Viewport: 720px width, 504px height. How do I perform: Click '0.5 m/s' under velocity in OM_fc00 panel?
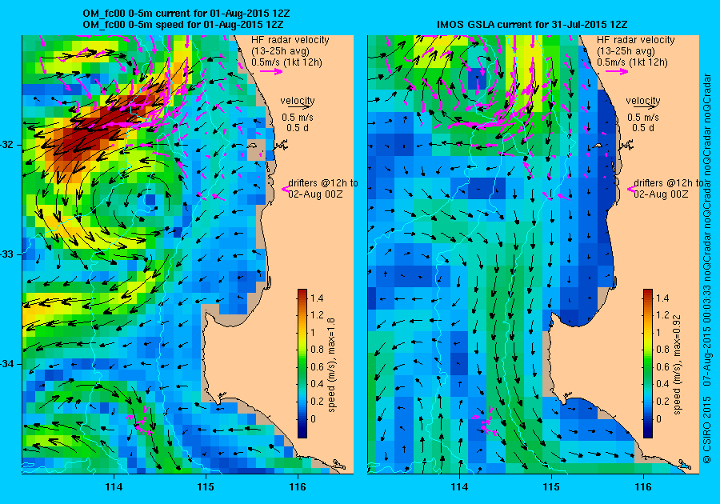coord(298,118)
